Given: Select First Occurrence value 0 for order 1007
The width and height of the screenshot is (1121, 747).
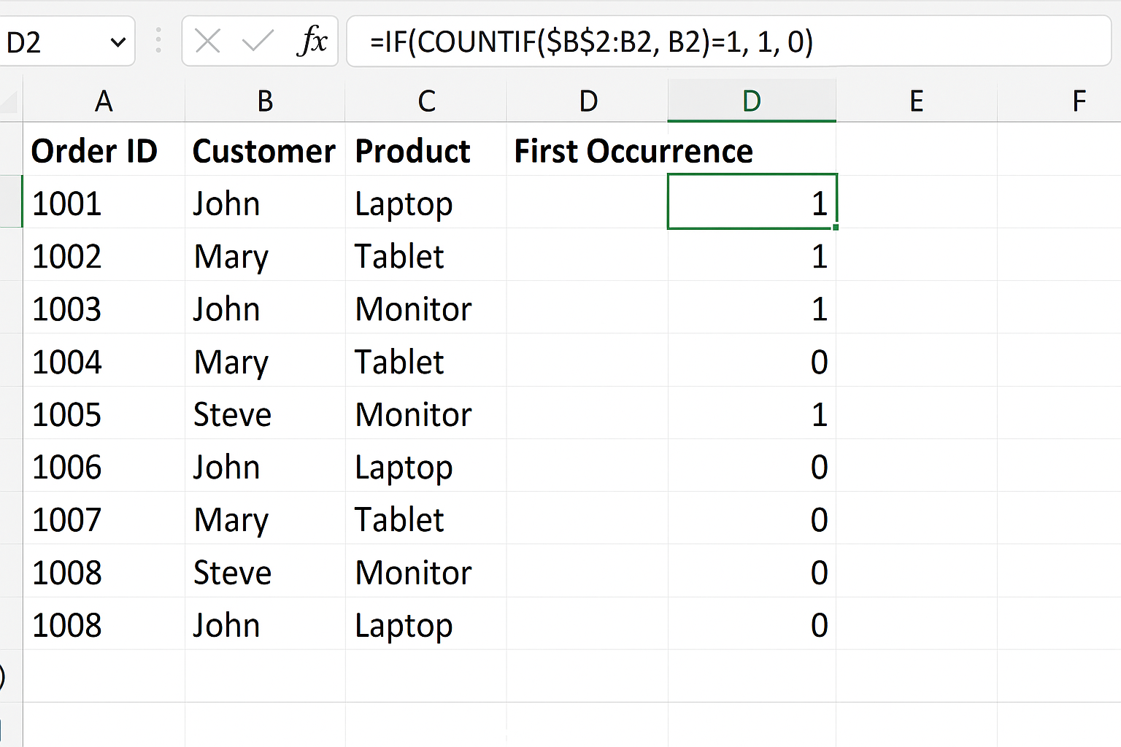Looking at the screenshot, I should (752, 518).
